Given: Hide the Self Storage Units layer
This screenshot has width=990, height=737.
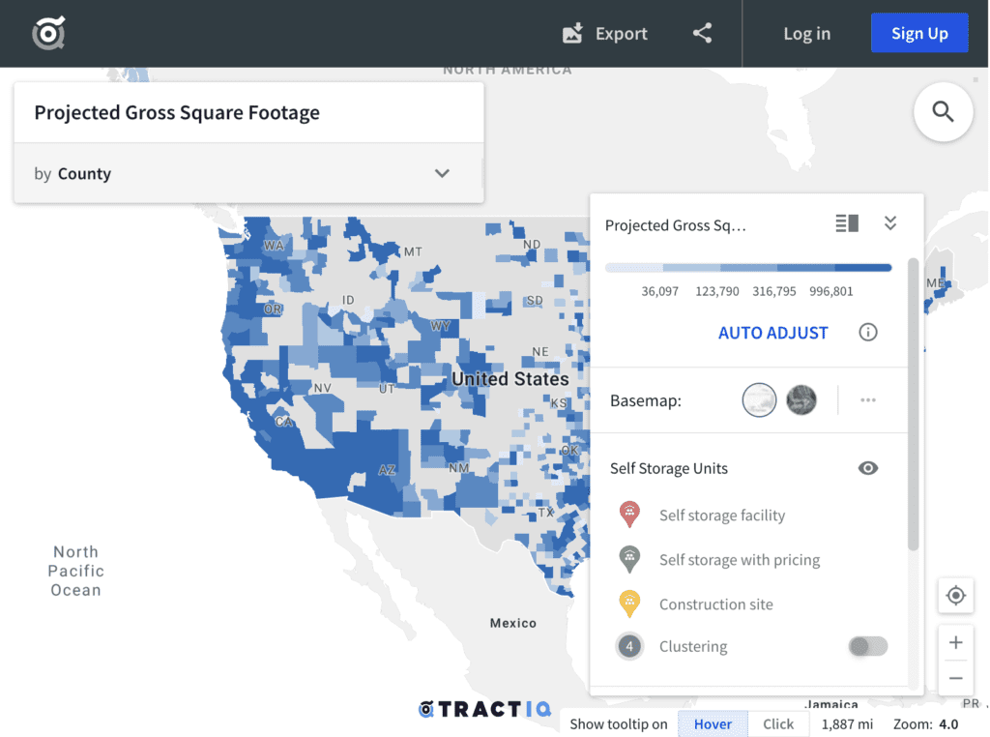Looking at the screenshot, I should coord(867,467).
